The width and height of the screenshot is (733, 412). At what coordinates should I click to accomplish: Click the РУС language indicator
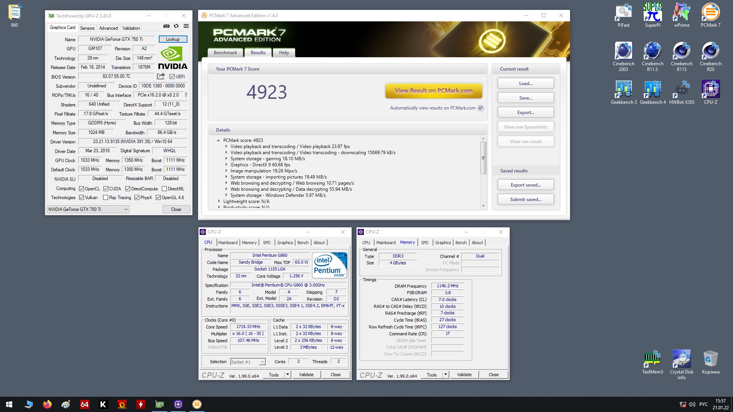[704, 404]
